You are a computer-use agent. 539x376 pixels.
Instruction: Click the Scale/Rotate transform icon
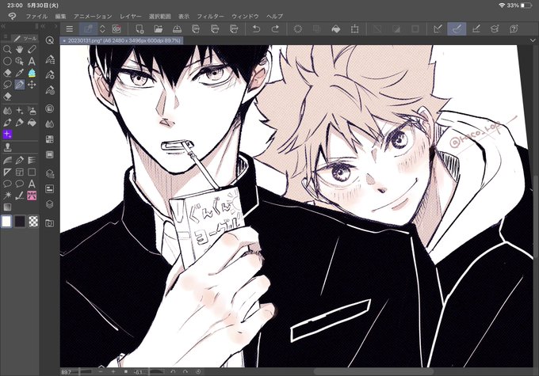(355, 28)
